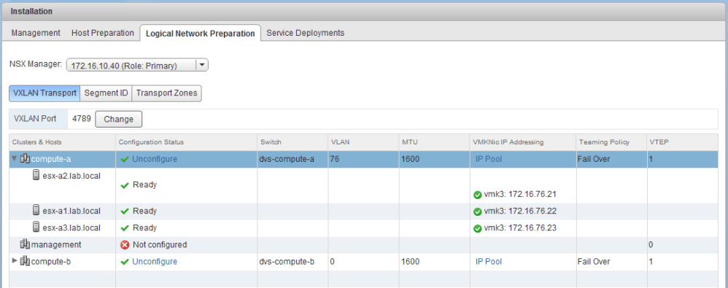Sort by VMKNic IP Addressing column header
Screen dimensions: 728x288
(522, 142)
